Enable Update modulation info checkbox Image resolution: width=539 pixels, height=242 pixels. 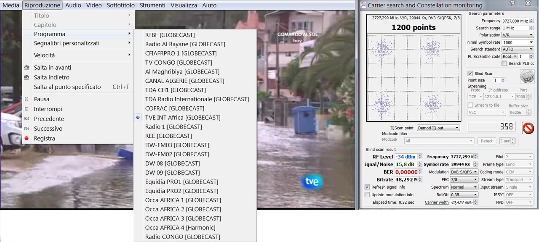click(x=367, y=195)
